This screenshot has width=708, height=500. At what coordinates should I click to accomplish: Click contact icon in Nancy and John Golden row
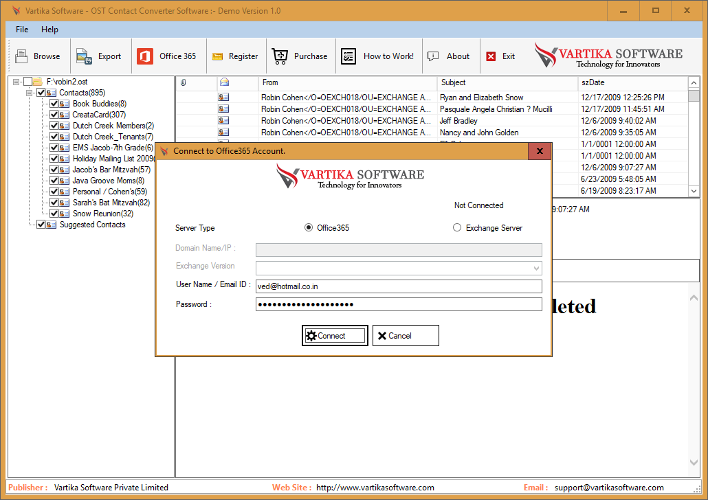(223, 133)
